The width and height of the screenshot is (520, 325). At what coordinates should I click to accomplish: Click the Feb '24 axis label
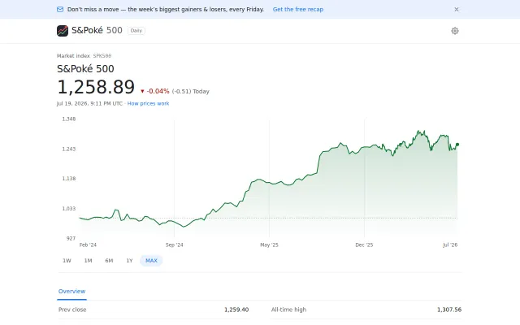click(x=88, y=245)
